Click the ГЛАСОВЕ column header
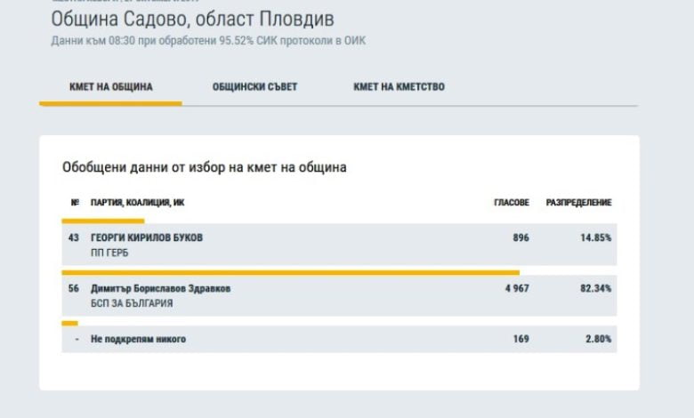The height and width of the screenshot is (418, 694). coord(512,203)
